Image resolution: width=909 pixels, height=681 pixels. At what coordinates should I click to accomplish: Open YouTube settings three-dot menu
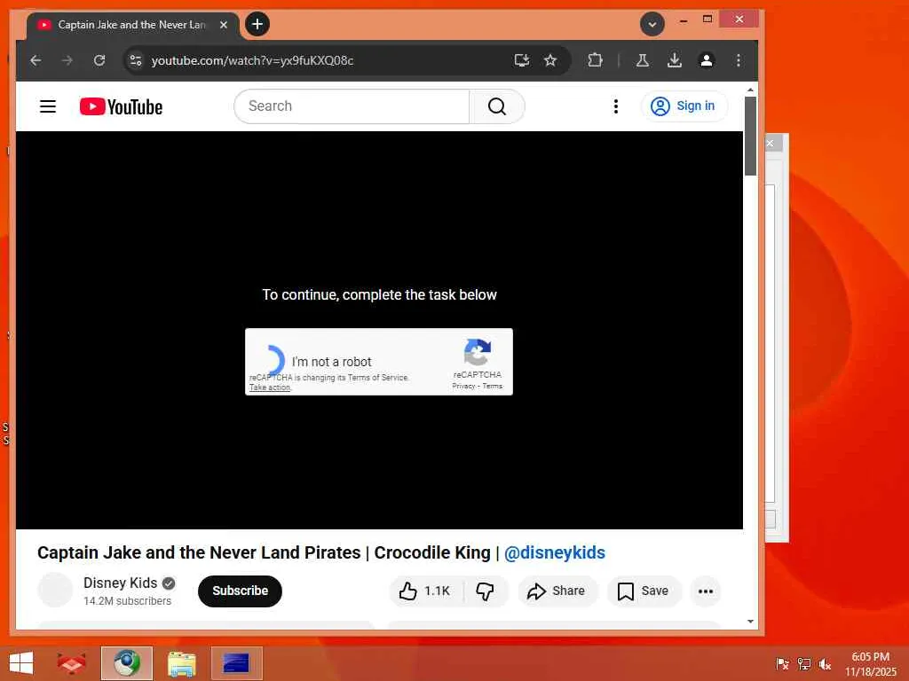click(616, 106)
